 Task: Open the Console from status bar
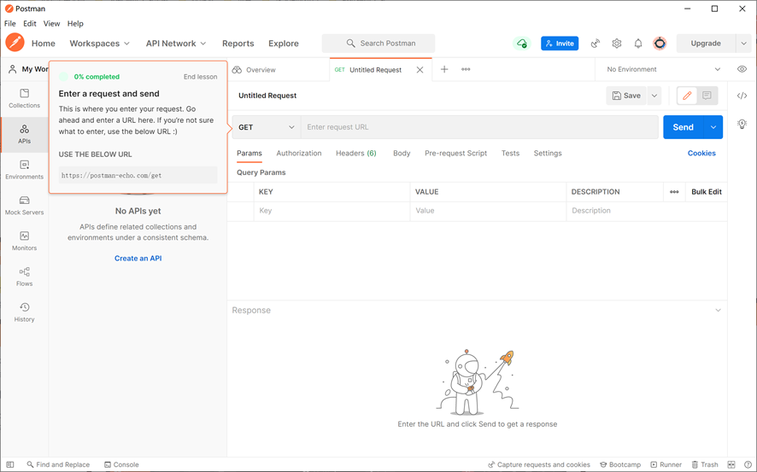(121, 465)
